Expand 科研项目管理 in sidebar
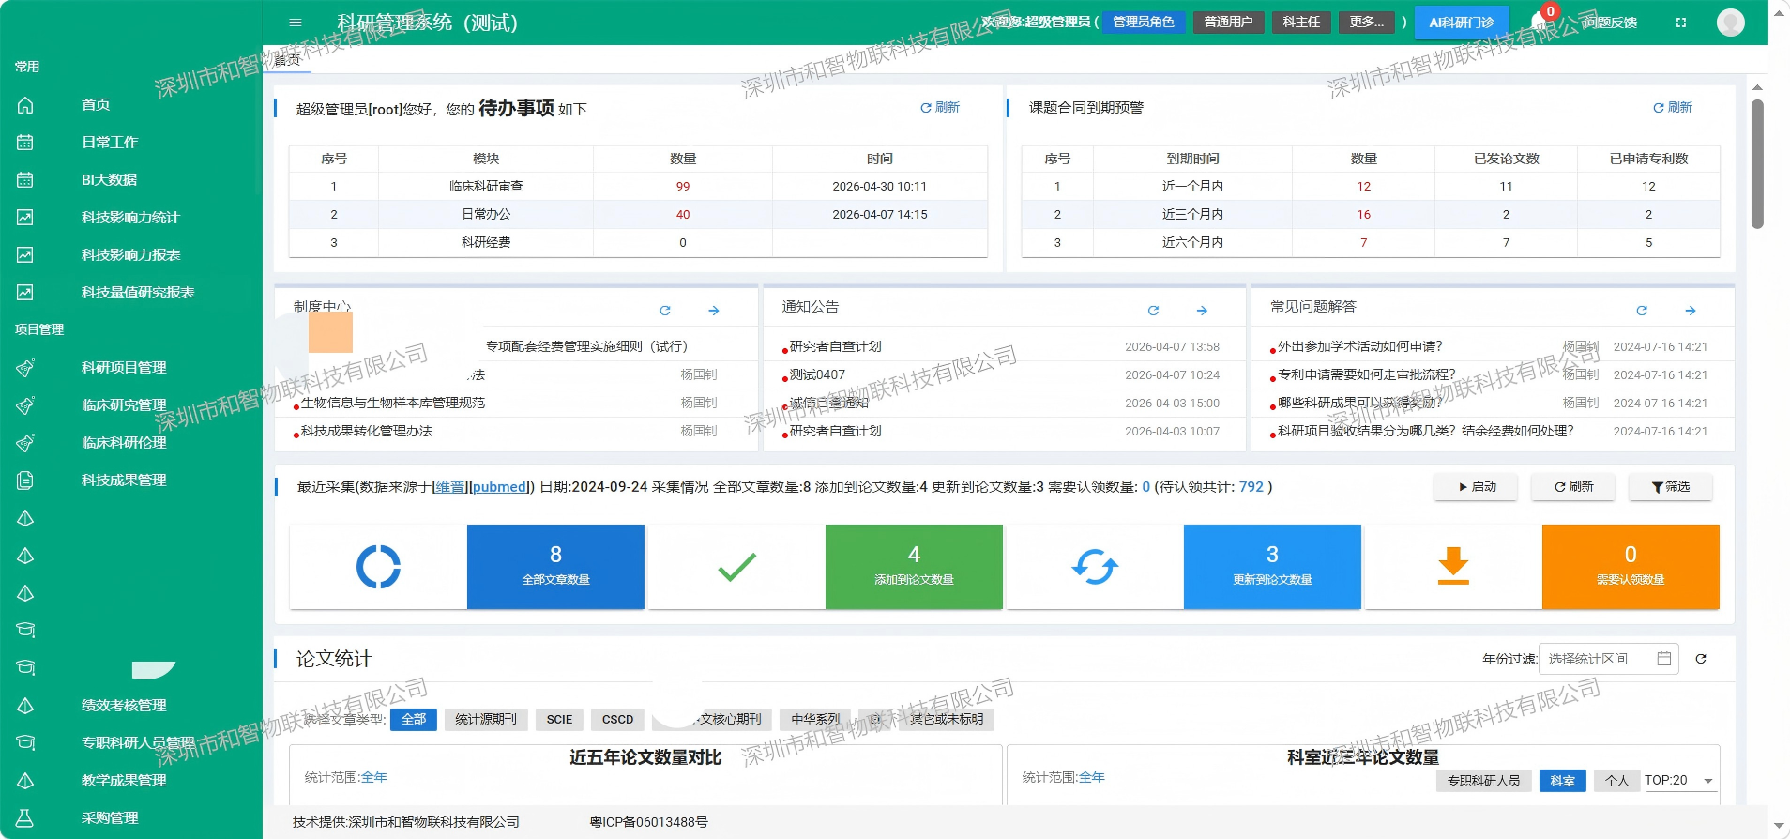The height and width of the screenshot is (839, 1790). 124,368
